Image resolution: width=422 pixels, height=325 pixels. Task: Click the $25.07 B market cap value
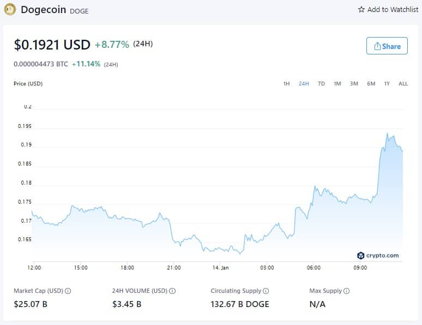[31, 304]
